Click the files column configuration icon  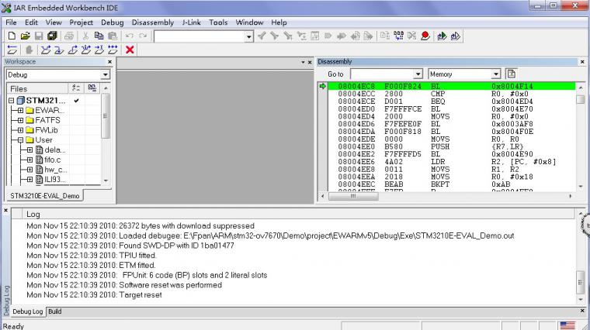coord(75,88)
